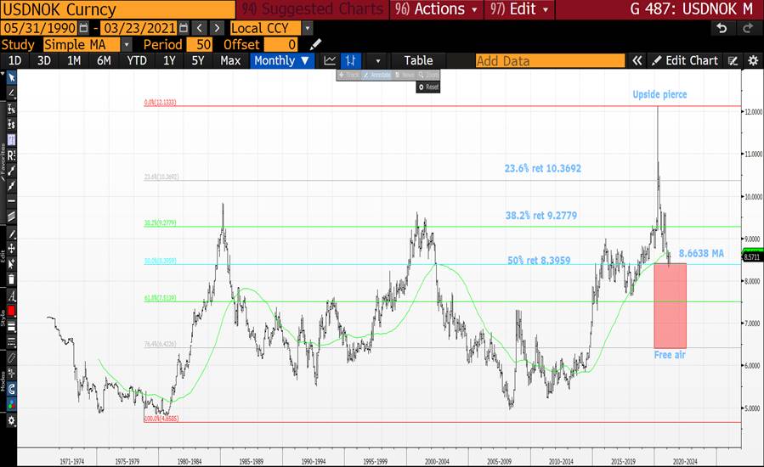Select the horizontal line tool
Viewport: 764px width, 467px height.
click(11, 200)
